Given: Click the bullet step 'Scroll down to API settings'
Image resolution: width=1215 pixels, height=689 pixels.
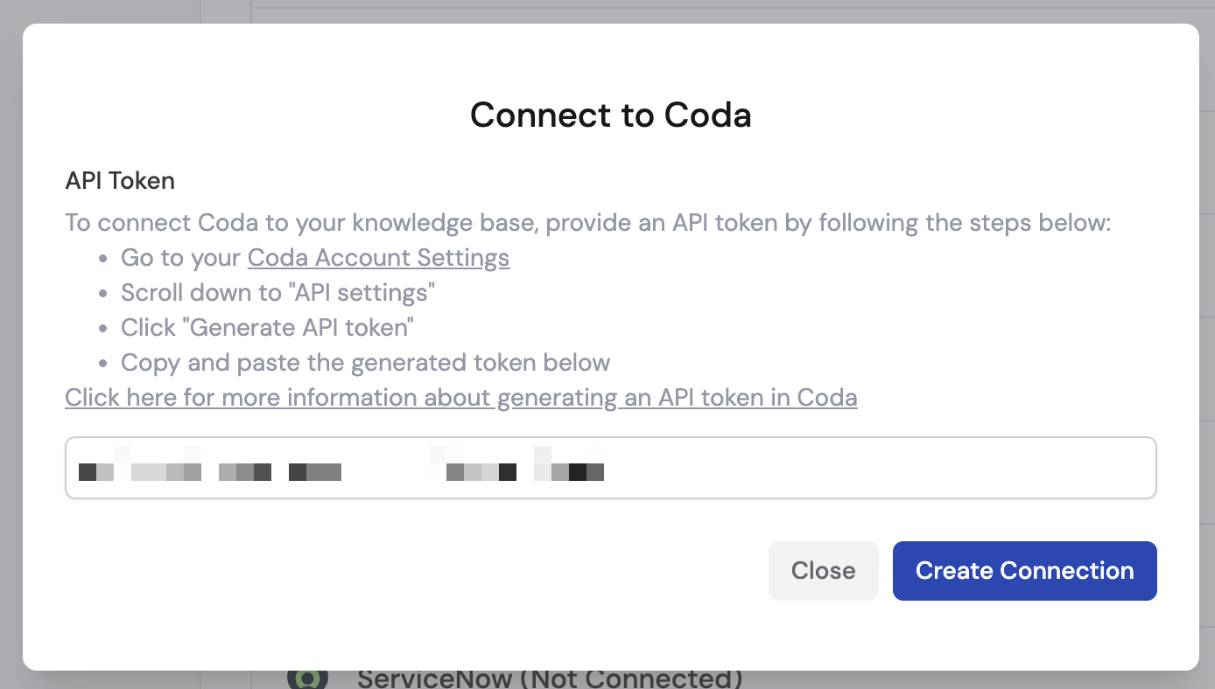Looking at the screenshot, I should 277,292.
